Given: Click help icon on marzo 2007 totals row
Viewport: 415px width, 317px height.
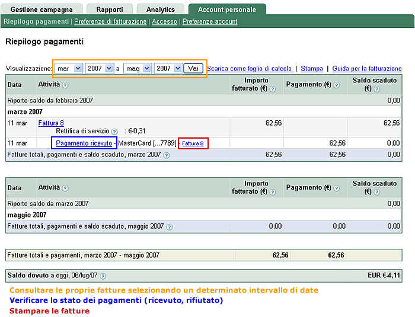Looking at the screenshot, I should click(167, 155).
